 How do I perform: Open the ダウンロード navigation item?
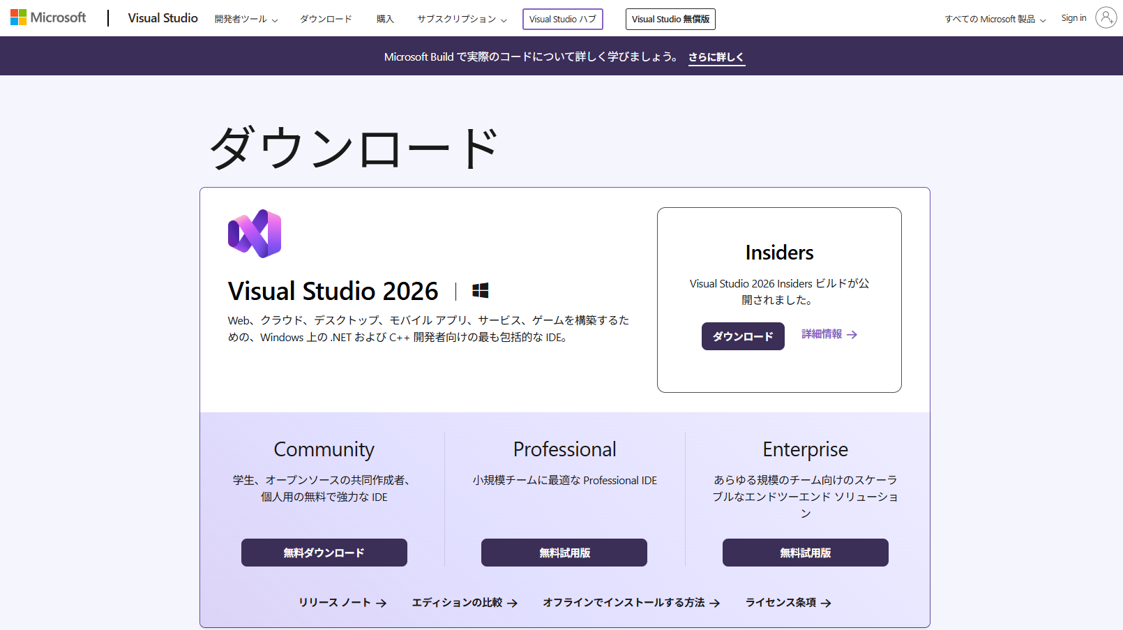(x=326, y=19)
